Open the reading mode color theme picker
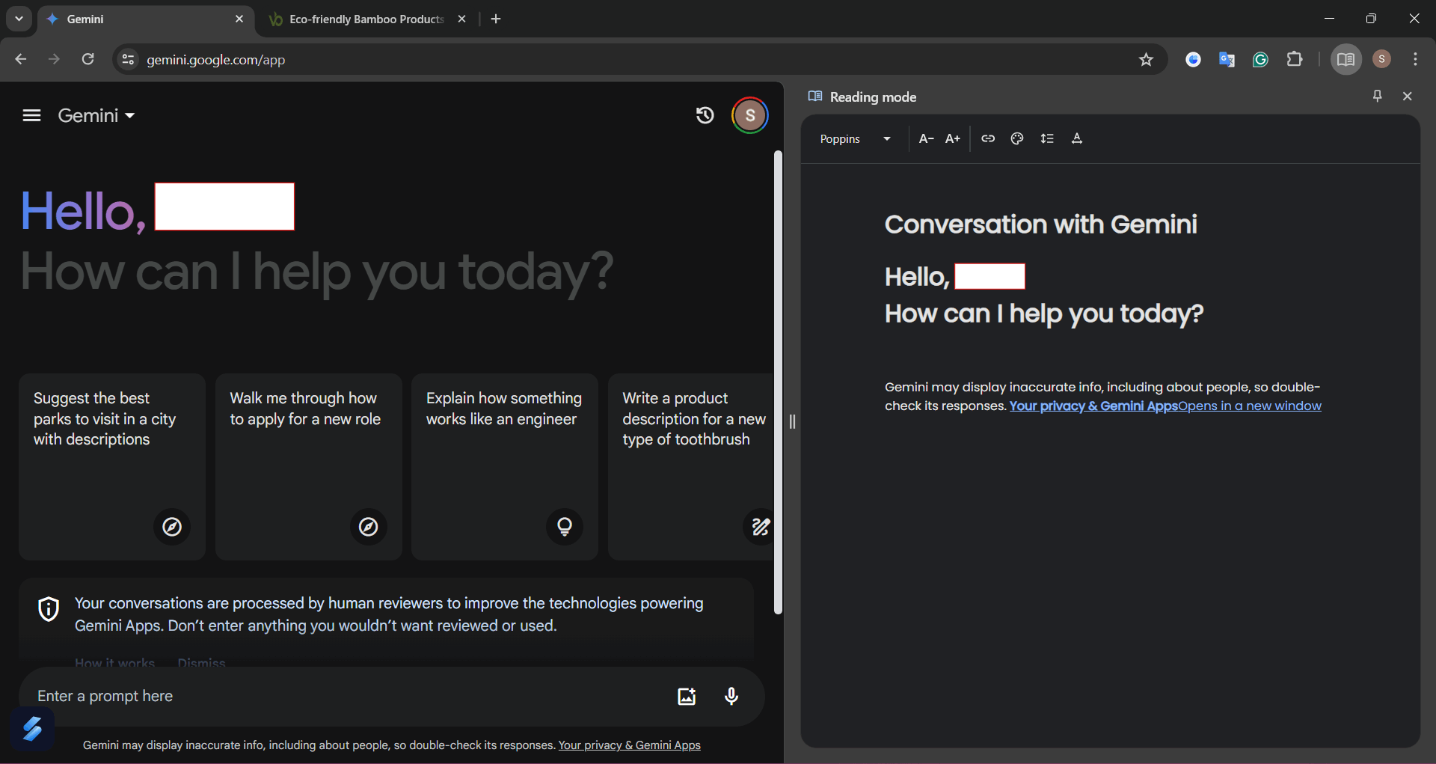 [1016, 138]
